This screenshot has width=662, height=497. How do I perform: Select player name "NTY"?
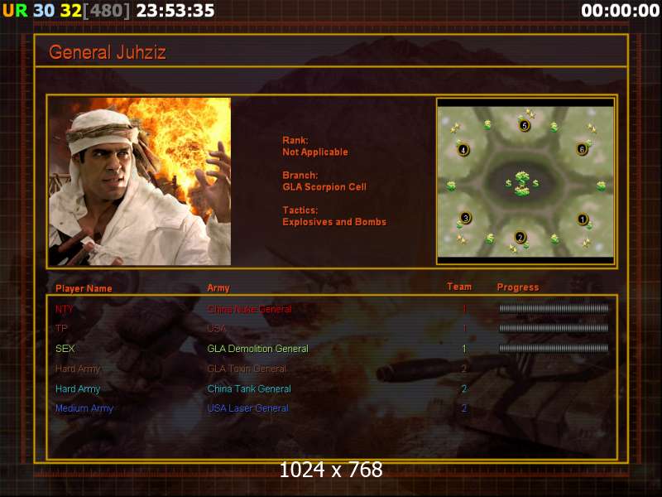tap(65, 309)
